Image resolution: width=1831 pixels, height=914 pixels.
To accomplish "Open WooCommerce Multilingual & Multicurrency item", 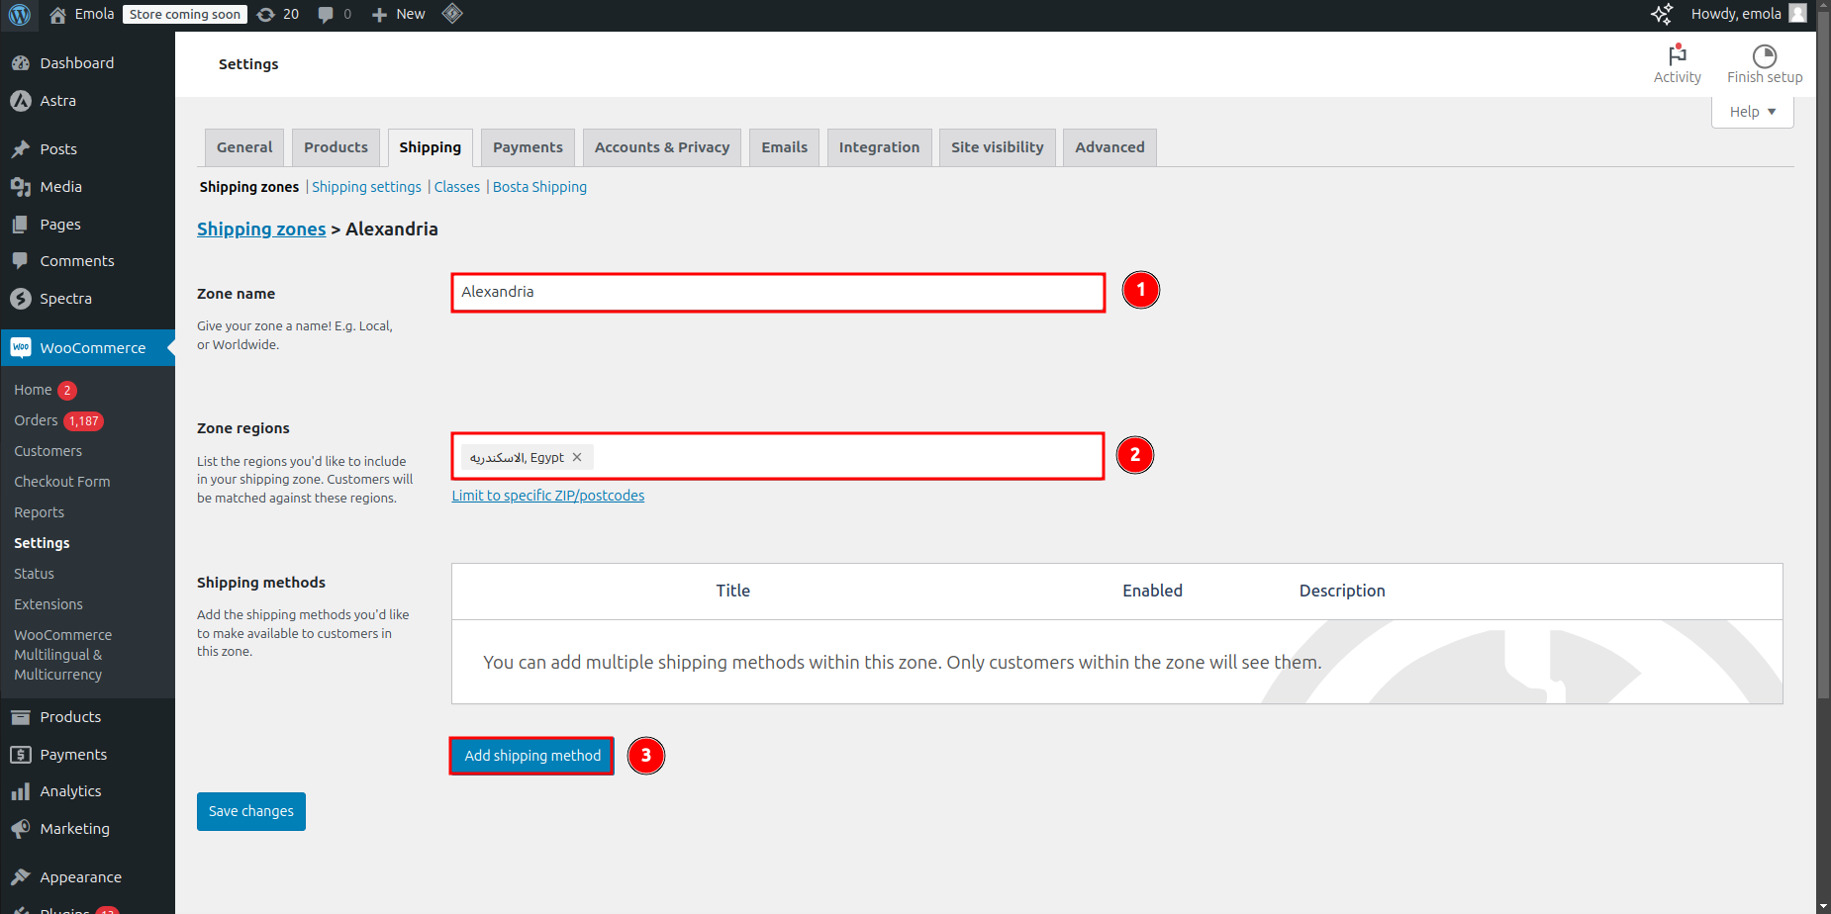I will coord(62,655).
